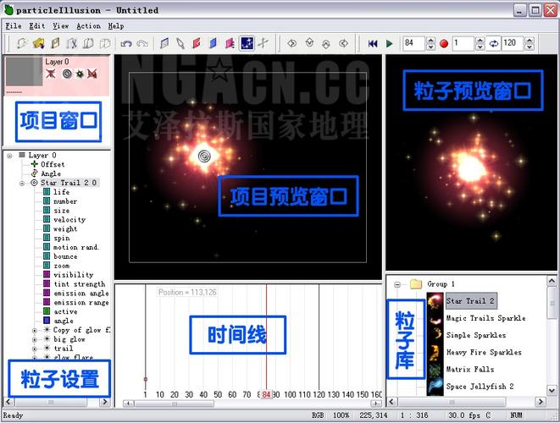Select the velocity property
560x423 pixels.
coord(69,220)
